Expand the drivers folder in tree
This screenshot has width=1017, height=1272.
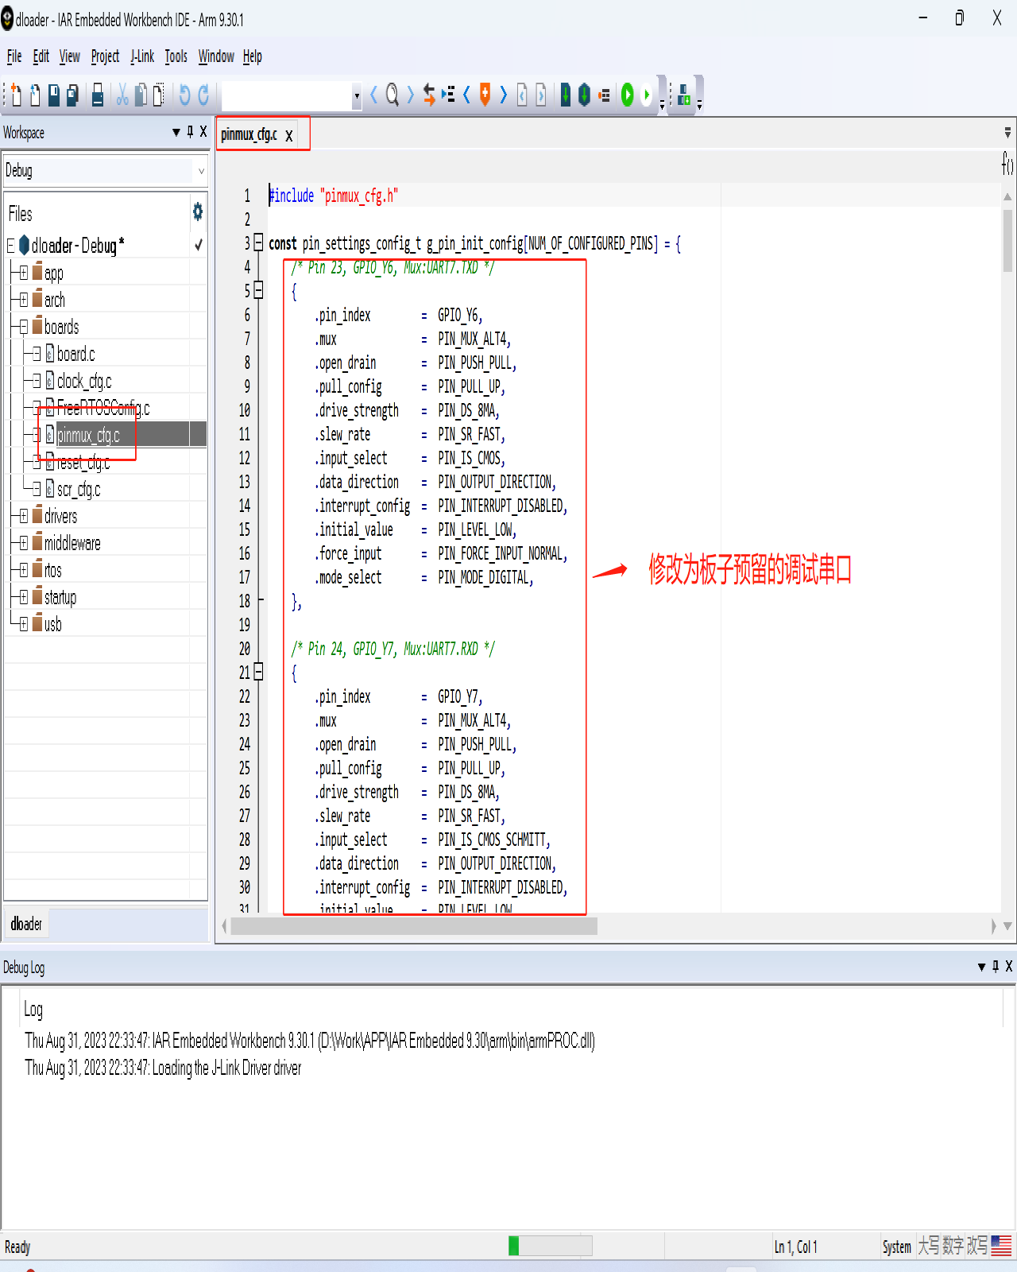23,517
